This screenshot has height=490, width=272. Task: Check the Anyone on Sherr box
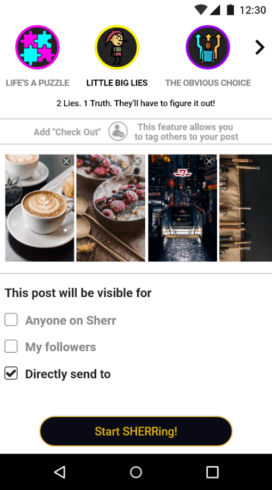pyautogui.click(x=11, y=320)
